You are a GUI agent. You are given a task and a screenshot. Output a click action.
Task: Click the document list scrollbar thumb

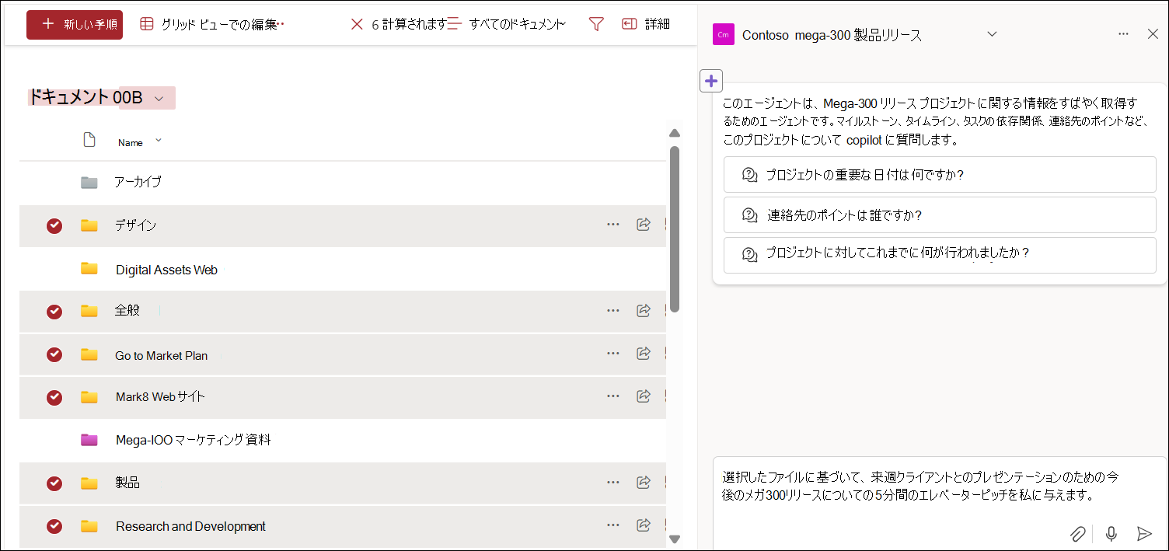point(675,229)
